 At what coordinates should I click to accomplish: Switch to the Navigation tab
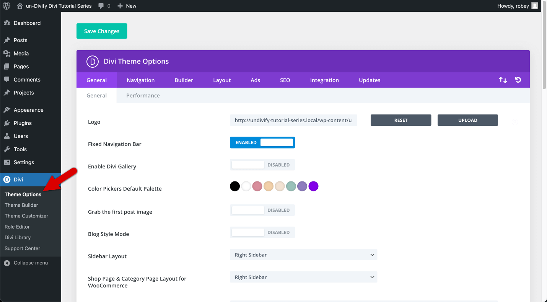(x=141, y=80)
